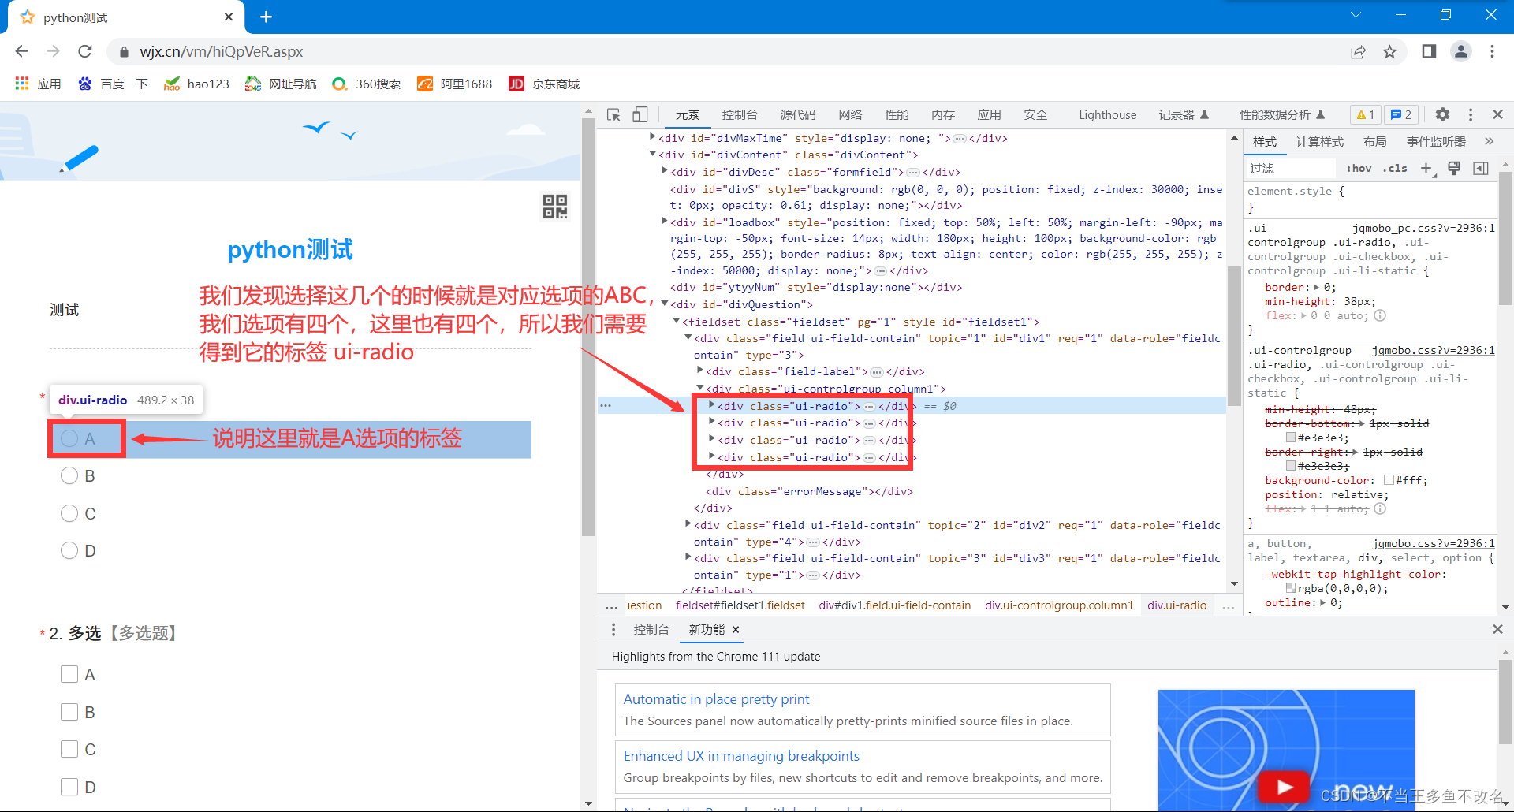The height and width of the screenshot is (812, 1514).
Task: Click the #fff background-color swatch
Action: [1389, 480]
